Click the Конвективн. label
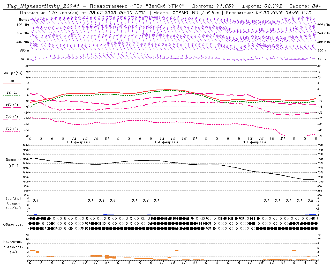331x265 pixels. pyautogui.click(x=13, y=242)
